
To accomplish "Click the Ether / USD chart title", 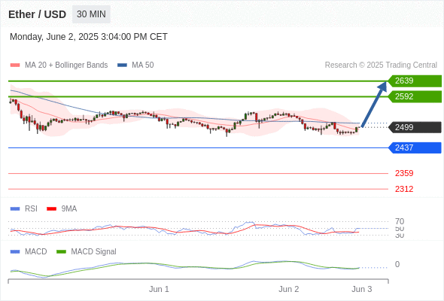I will pyautogui.click(x=37, y=14).
